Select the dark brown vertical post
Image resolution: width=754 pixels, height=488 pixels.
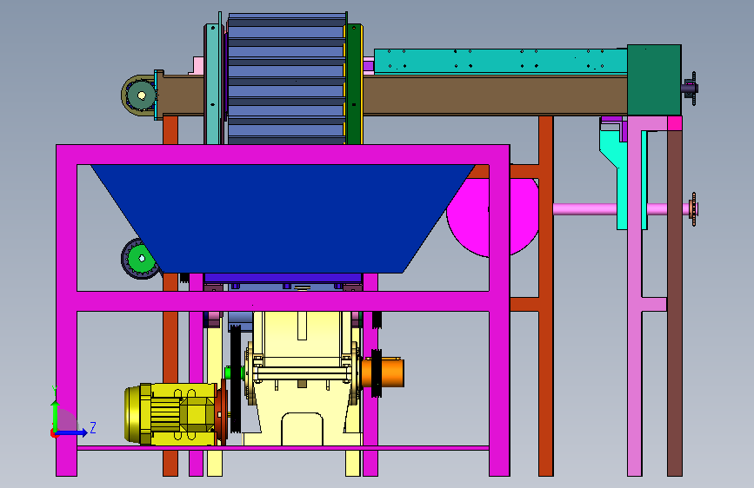(675, 302)
